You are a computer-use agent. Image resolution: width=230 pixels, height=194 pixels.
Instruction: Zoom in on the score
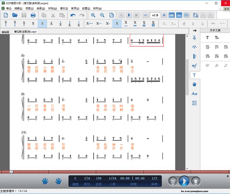click(93, 15)
